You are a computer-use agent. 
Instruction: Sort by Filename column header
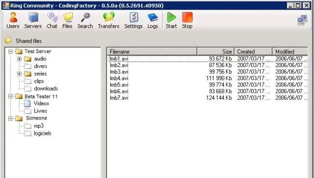152,52
